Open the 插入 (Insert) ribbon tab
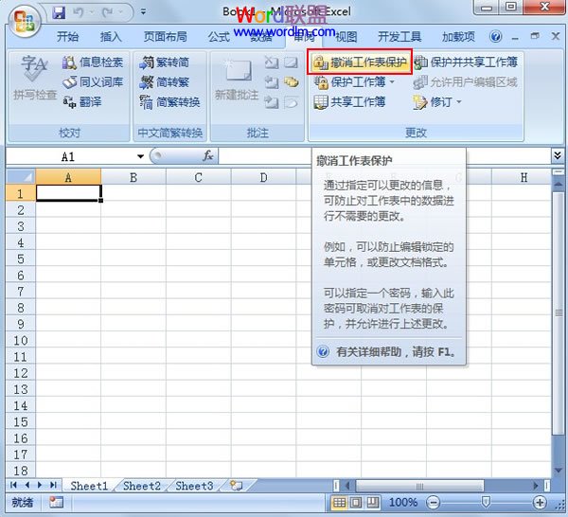 111,37
